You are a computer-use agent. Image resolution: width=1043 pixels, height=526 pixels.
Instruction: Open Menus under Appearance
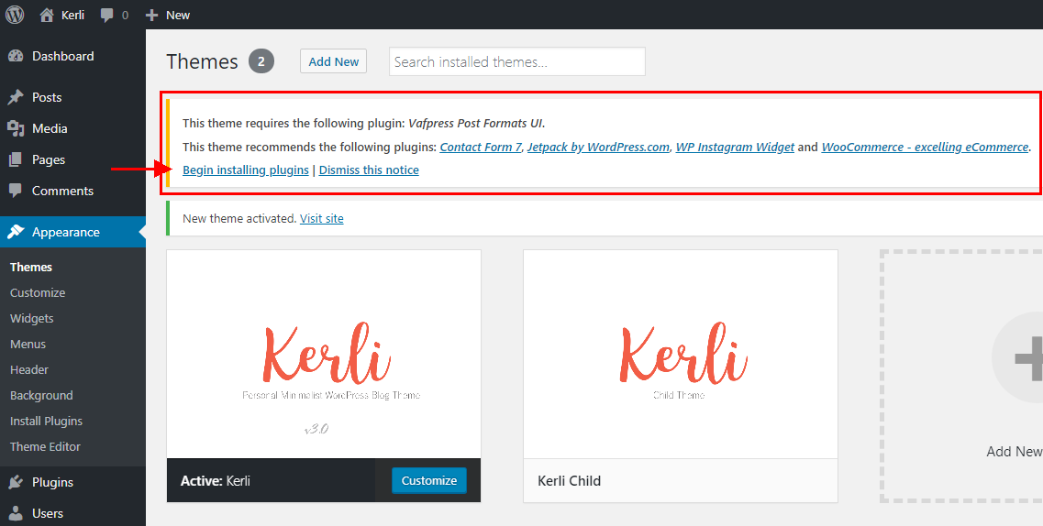(28, 344)
